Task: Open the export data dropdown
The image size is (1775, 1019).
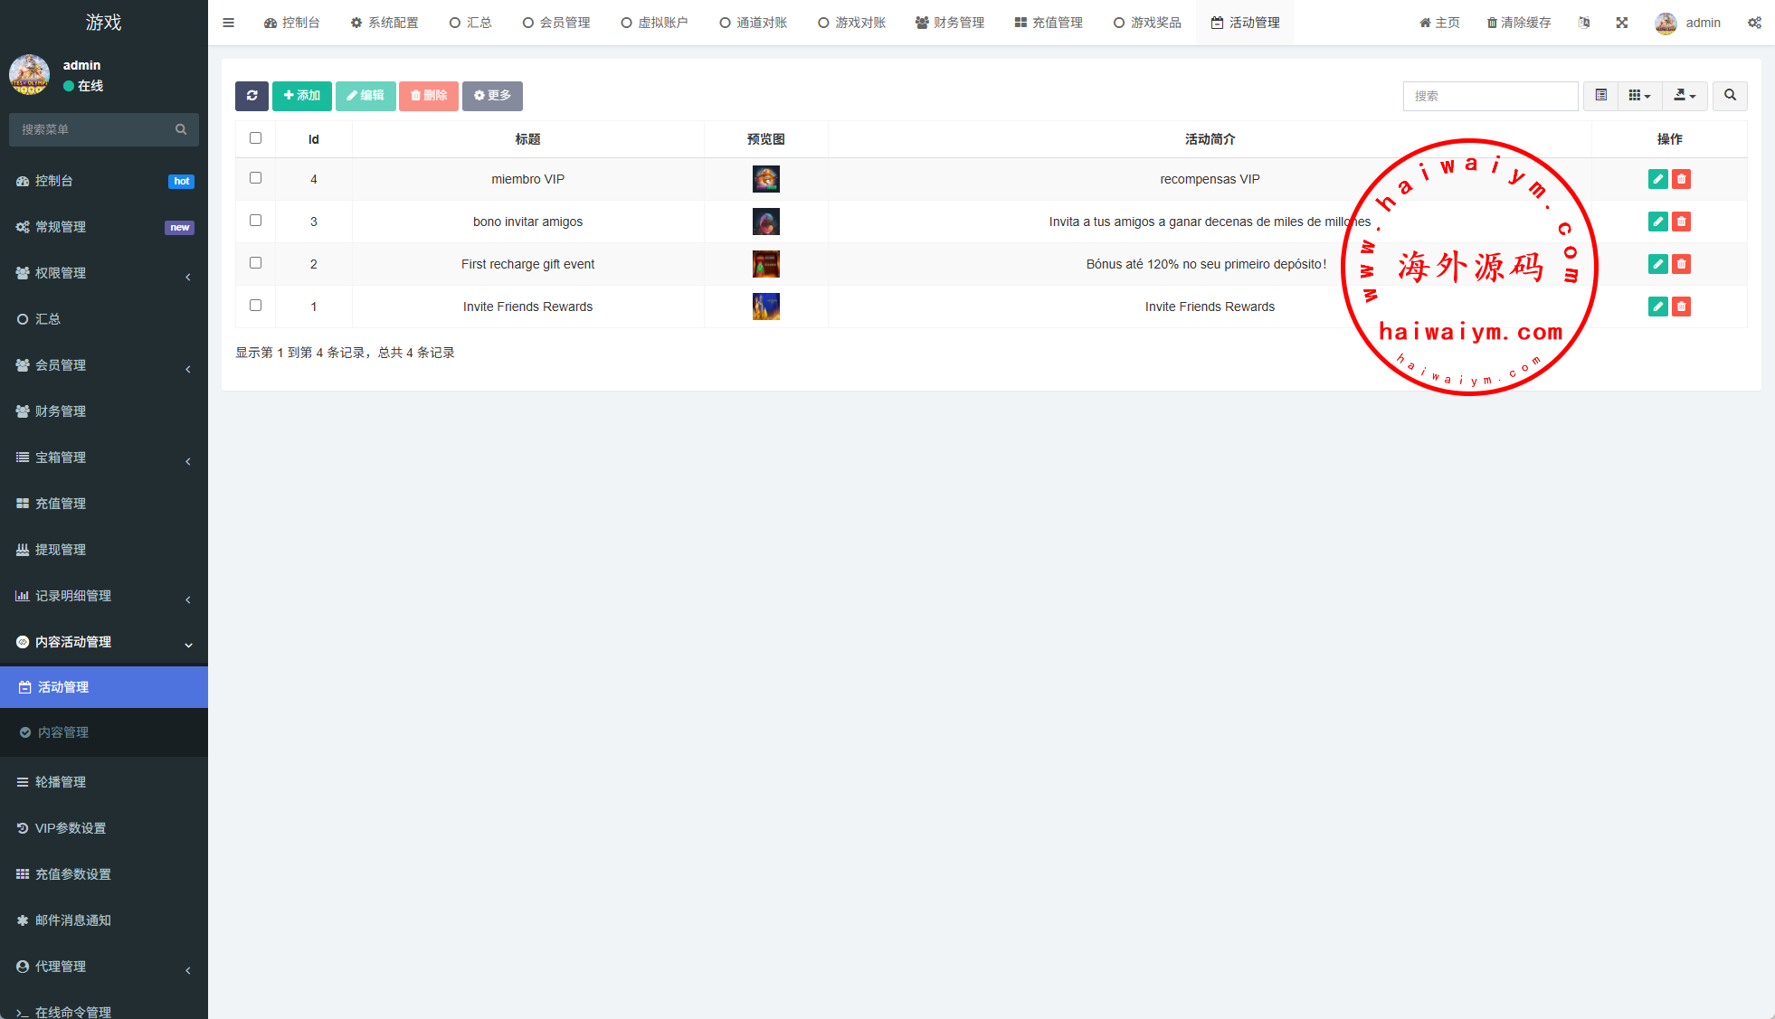Action: pyautogui.click(x=1685, y=96)
